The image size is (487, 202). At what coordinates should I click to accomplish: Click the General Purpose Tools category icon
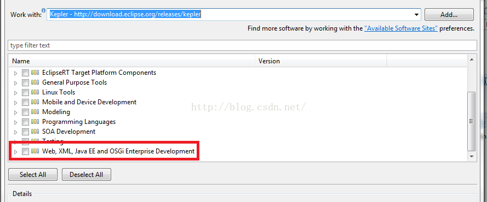35,83
